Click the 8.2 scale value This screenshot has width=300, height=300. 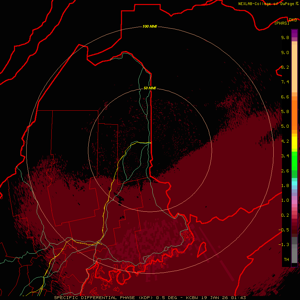coord(285,67)
